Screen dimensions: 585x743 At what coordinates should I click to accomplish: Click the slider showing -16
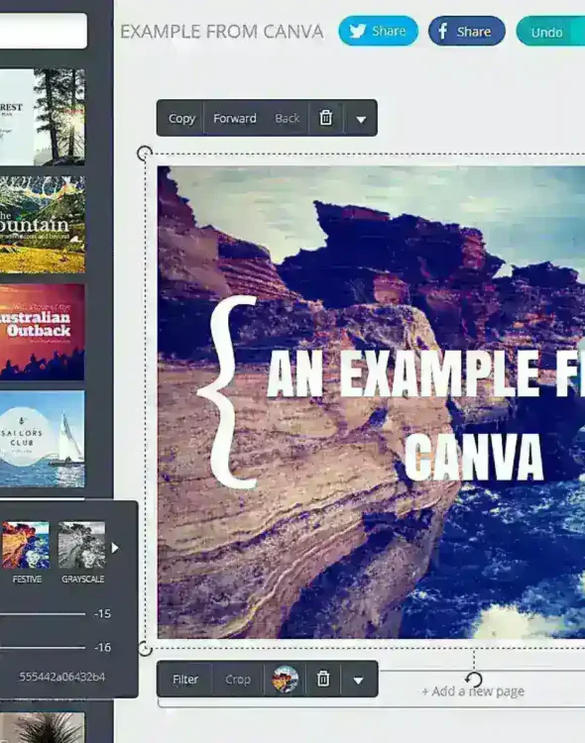pos(43,647)
